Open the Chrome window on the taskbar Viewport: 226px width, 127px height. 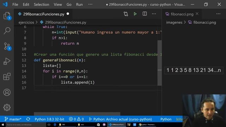tap(147, 125)
